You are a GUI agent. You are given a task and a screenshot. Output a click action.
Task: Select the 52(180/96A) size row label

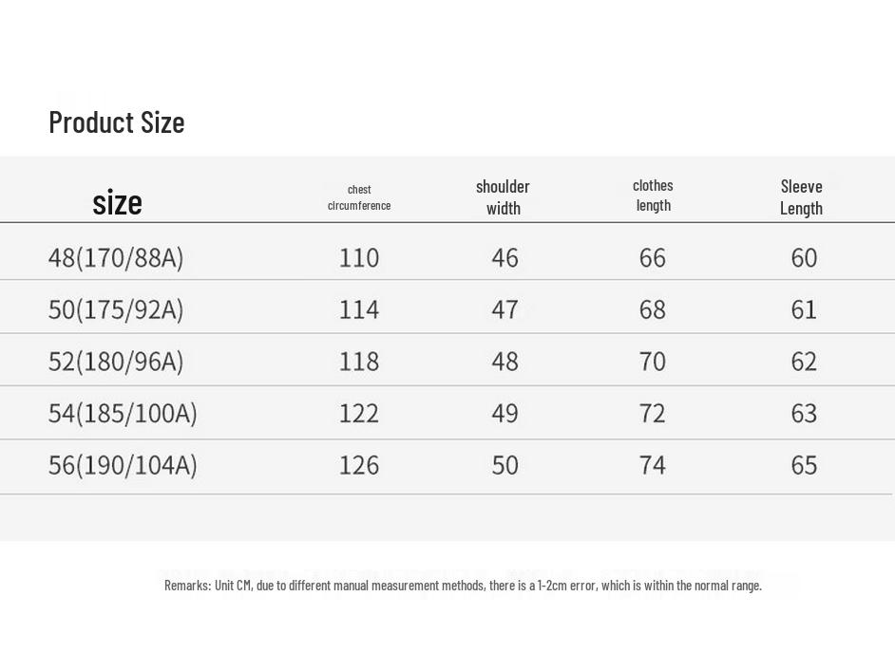116,362
